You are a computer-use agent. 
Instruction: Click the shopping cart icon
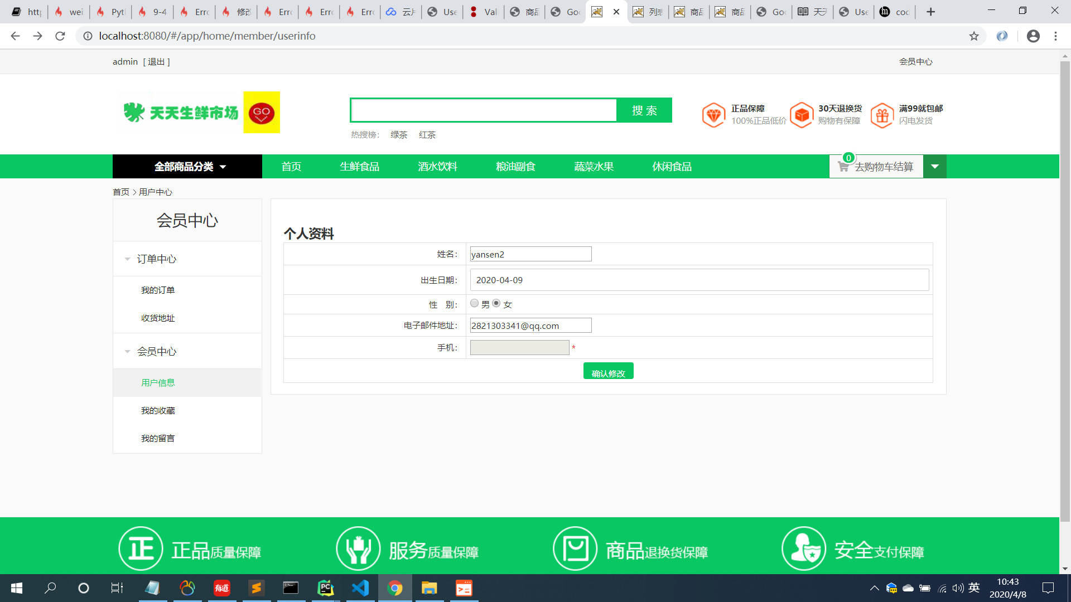tap(843, 167)
